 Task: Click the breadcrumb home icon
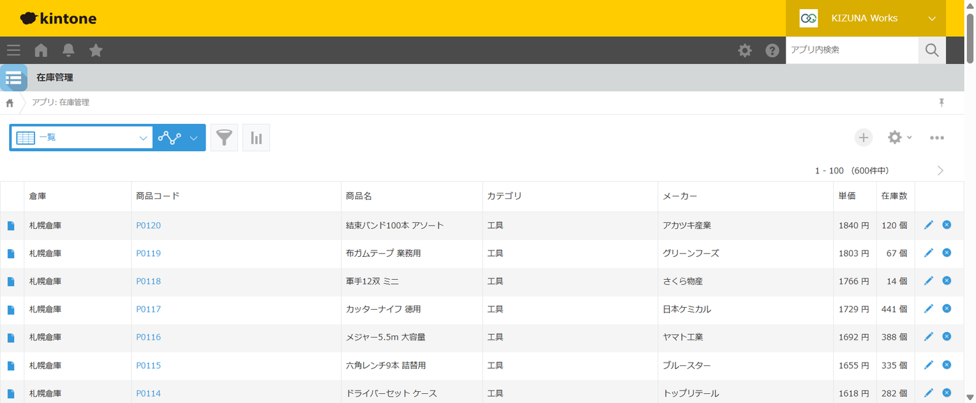[x=10, y=103]
